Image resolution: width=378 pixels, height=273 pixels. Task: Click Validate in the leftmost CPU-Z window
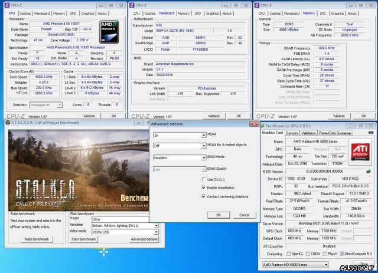coord(89,116)
